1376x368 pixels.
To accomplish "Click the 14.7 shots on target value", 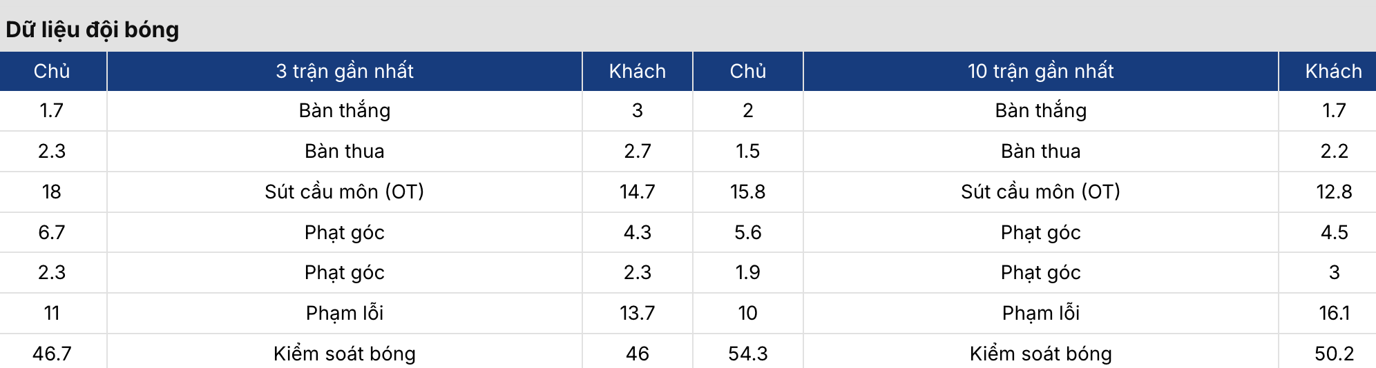I will click(637, 192).
